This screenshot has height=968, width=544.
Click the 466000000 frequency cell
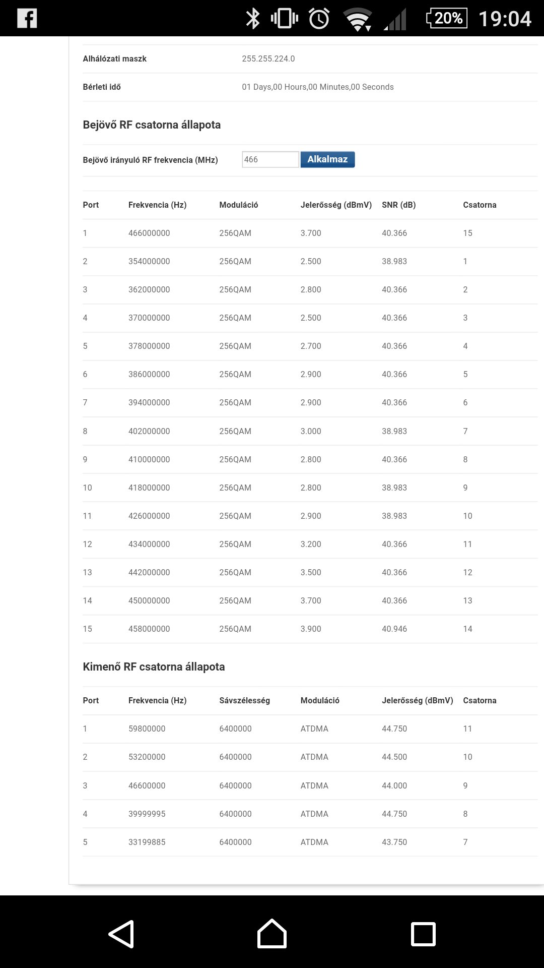(x=149, y=233)
